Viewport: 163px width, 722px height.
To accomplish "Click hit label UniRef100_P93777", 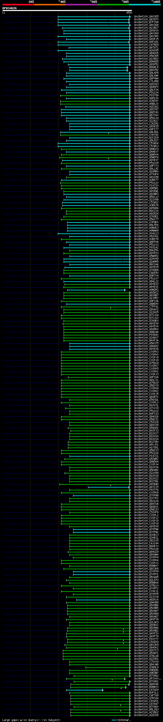I will tap(146, 639).
